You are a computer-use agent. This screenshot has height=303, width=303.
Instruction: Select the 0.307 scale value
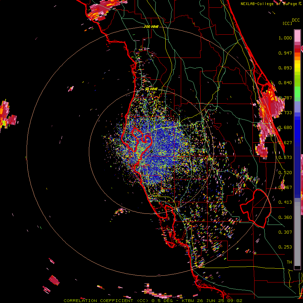point(285,232)
